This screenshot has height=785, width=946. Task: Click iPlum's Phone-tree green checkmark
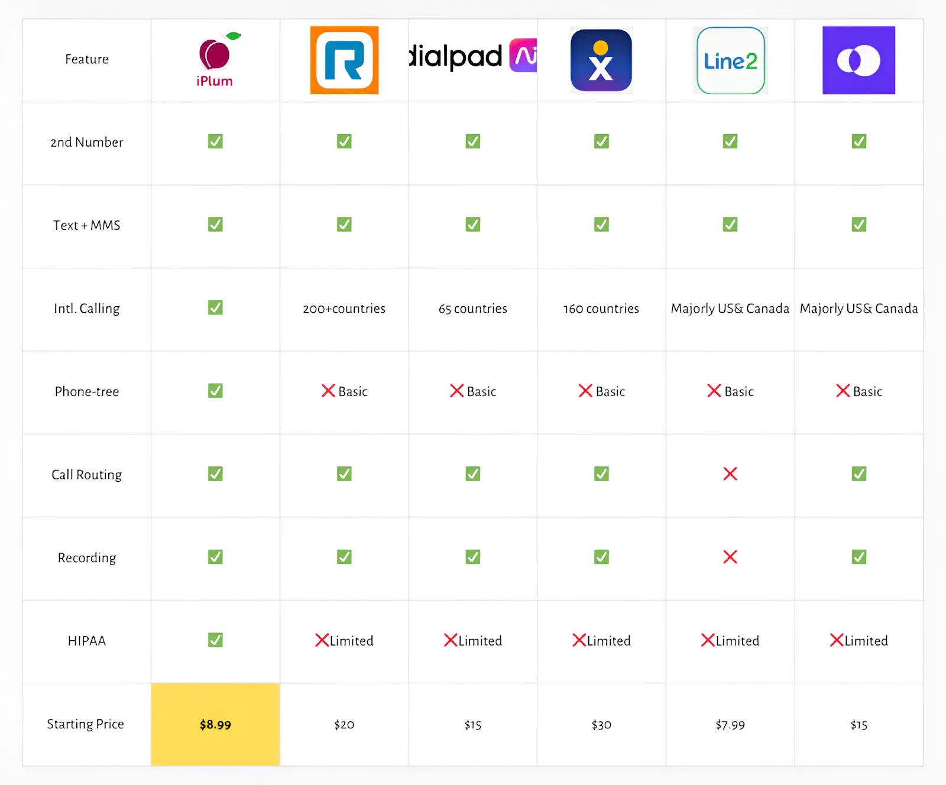[x=215, y=391]
